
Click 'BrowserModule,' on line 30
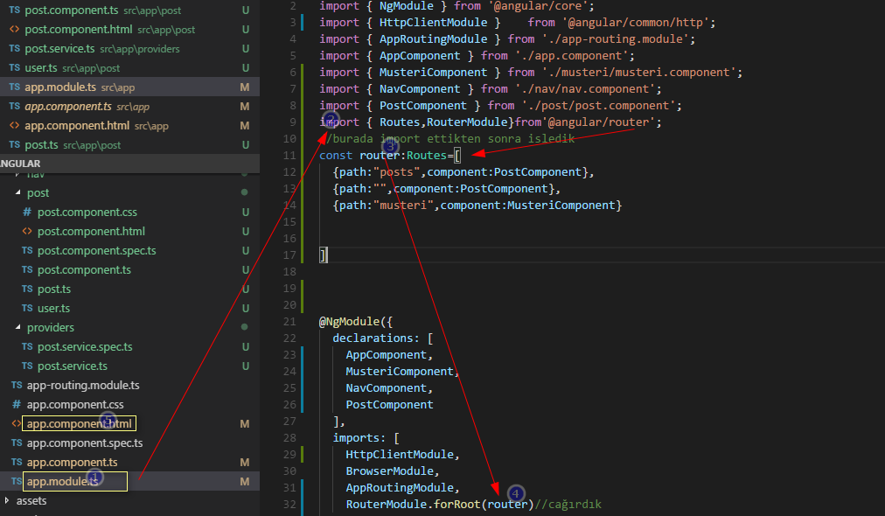coord(393,471)
